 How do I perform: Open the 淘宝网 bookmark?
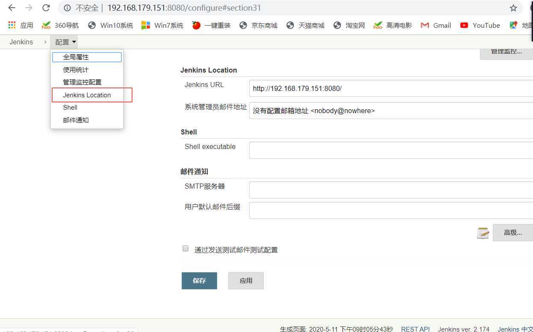coord(349,25)
